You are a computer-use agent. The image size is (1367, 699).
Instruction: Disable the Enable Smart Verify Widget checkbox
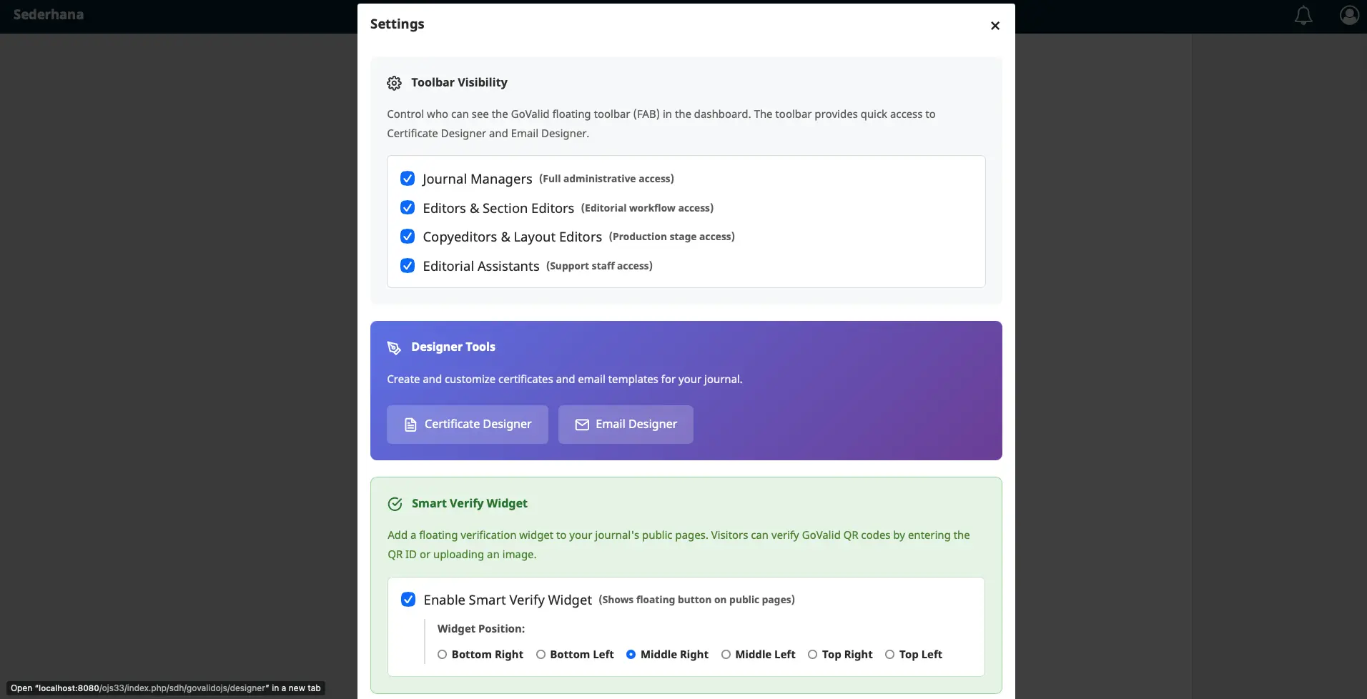[x=408, y=600]
